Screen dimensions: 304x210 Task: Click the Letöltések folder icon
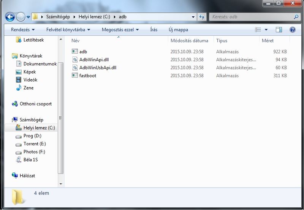(19, 40)
